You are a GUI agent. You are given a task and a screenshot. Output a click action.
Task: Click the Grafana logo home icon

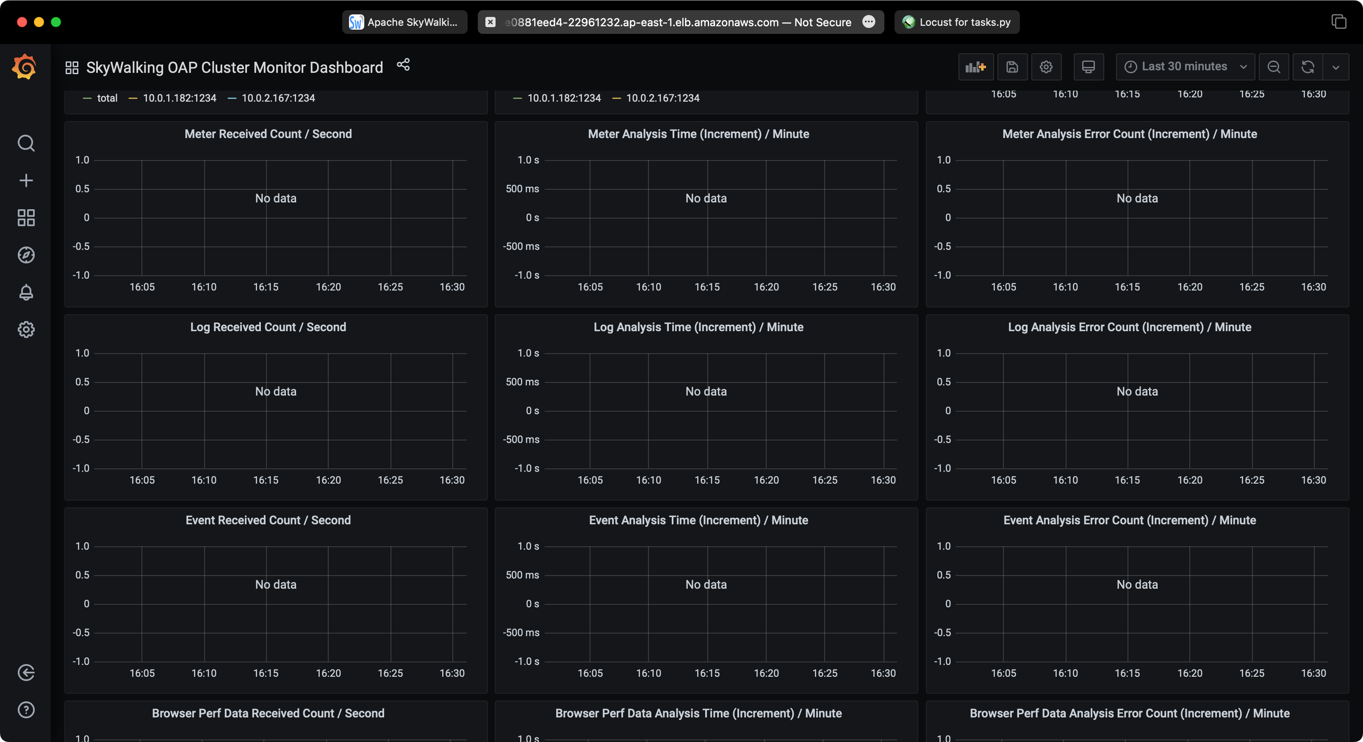25,67
